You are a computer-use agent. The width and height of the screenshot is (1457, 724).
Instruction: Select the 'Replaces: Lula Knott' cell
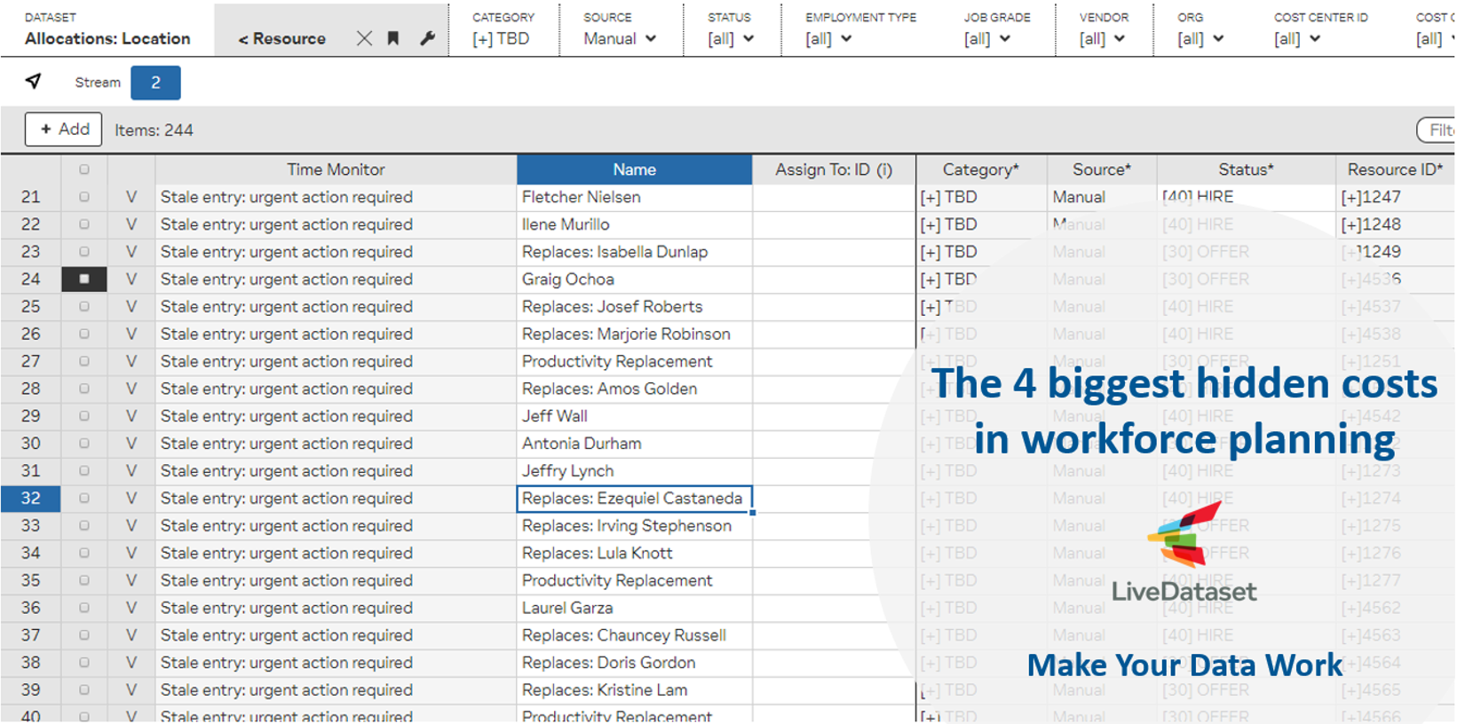click(x=635, y=554)
